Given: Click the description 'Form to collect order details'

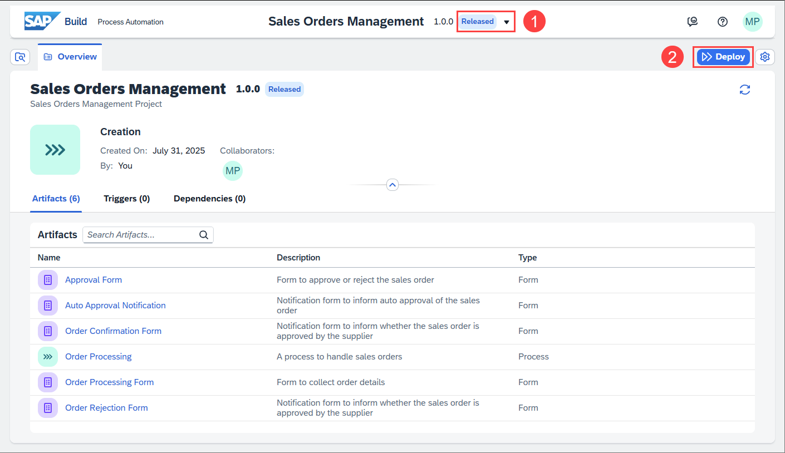Looking at the screenshot, I should (331, 382).
